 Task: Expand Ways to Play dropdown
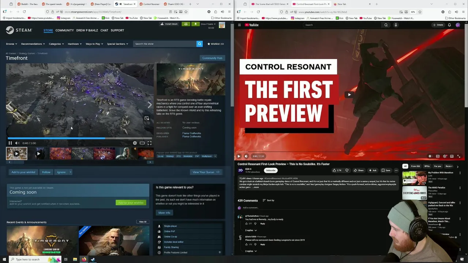94,44
